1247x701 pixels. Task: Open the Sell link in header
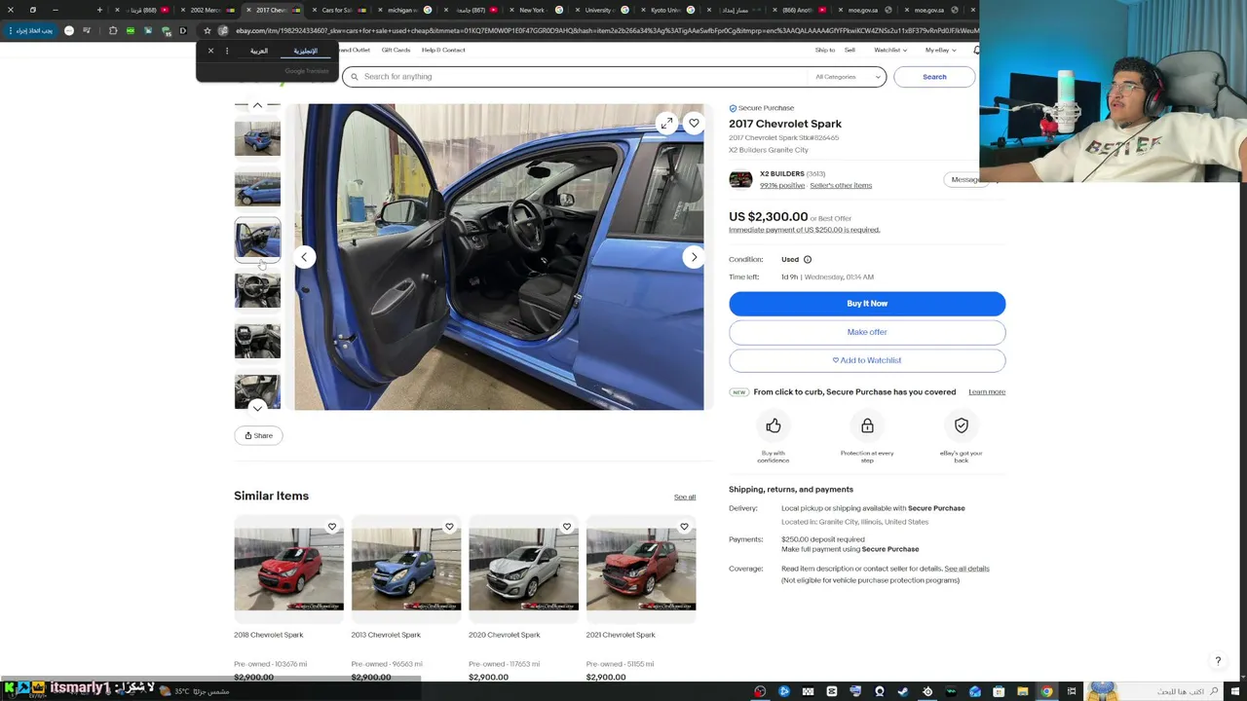click(850, 50)
